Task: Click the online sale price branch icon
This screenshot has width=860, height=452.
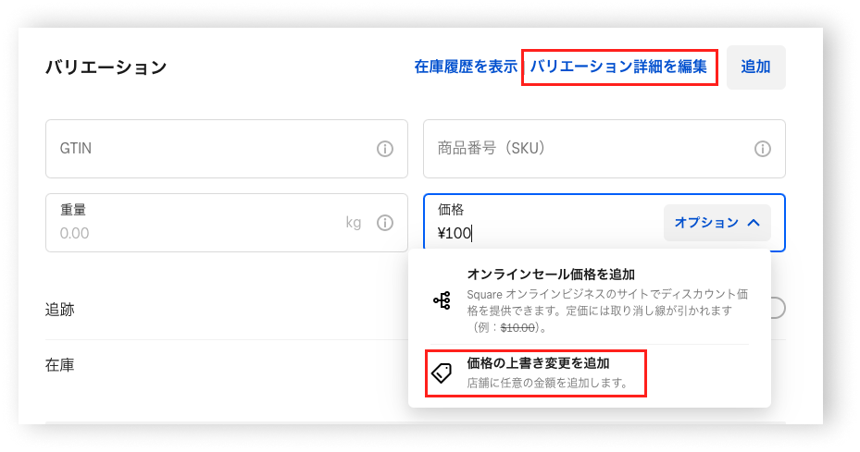Action: pyautogui.click(x=442, y=300)
